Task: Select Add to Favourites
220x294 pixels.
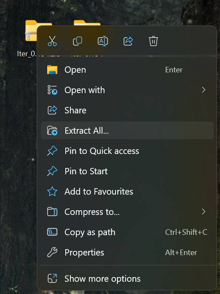Action: point(127,192)
